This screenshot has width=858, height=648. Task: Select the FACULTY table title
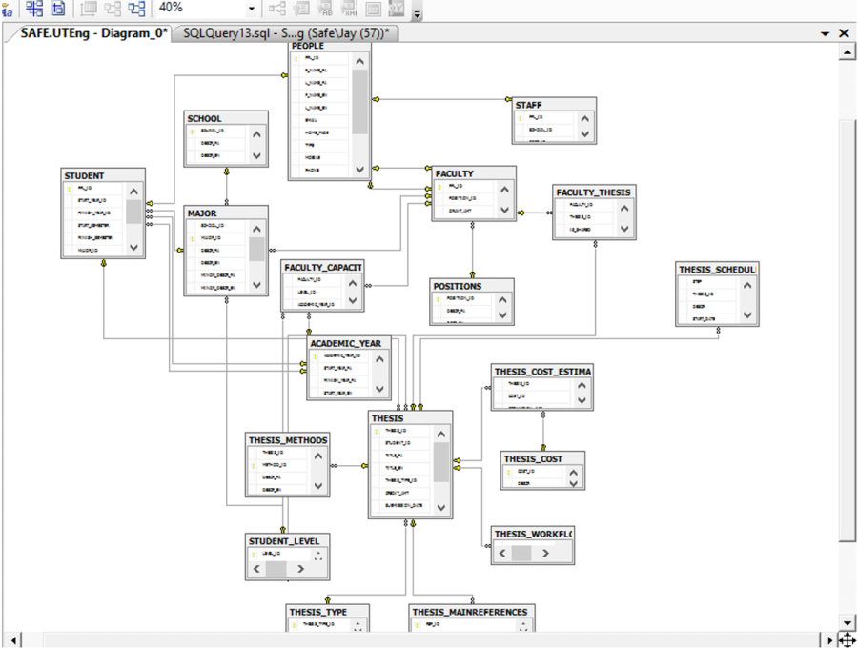click(x=454, y=173)
